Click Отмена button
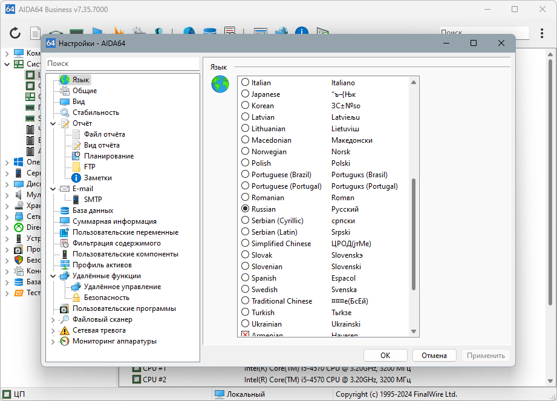The width and height of the screenshot is (557, 401). (434, 356)
